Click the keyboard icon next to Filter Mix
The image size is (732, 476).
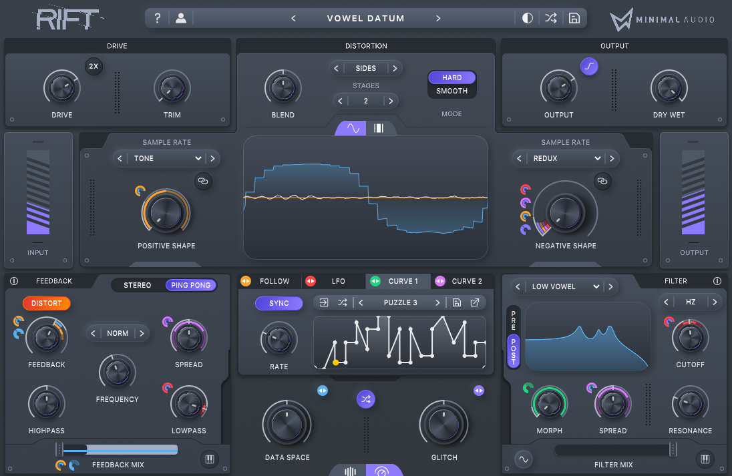pyautogui.click(x=705, y=459)
